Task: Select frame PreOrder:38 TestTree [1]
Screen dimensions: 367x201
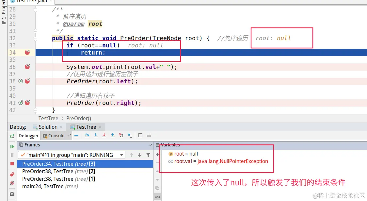Action: [x=85, y=179]
